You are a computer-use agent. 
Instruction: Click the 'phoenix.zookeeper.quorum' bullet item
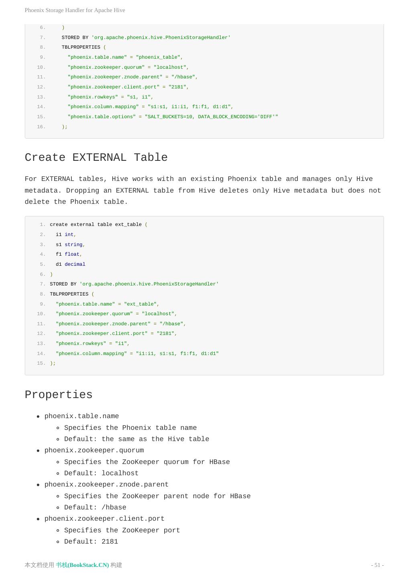[x=94, y=450]
